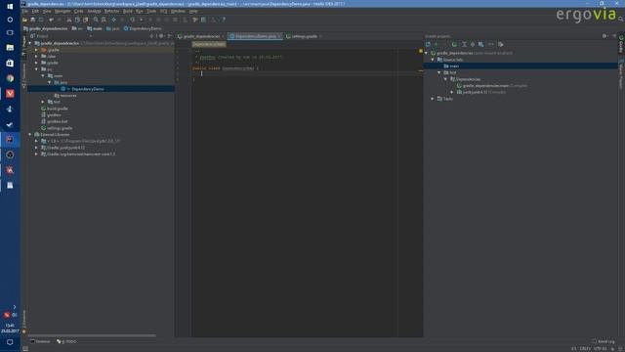Open the Navigate menu

(62, 11)
